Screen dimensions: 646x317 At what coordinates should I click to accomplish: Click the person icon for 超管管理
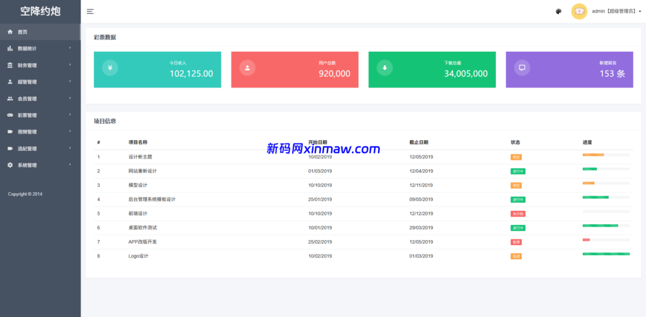(x=10, y=81)
